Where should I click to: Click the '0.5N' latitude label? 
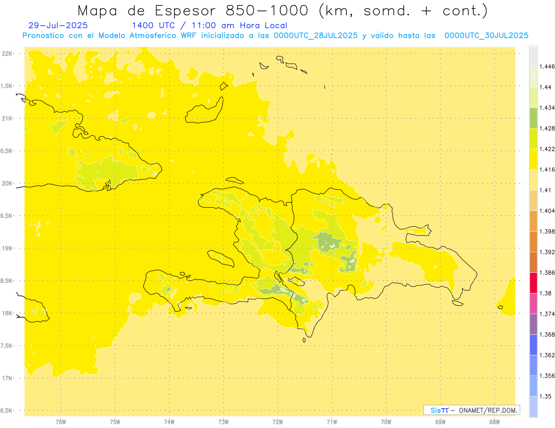pos(7,151)
